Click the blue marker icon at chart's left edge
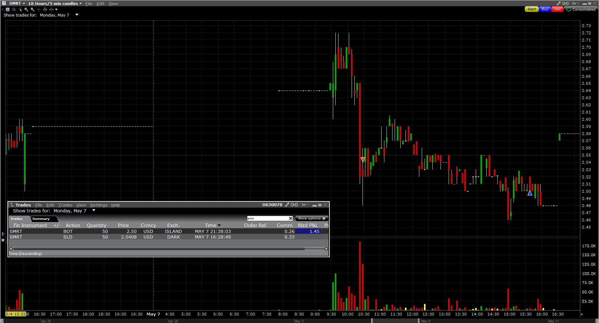This screenshot has height=323, width=599. tap(3, 234)
